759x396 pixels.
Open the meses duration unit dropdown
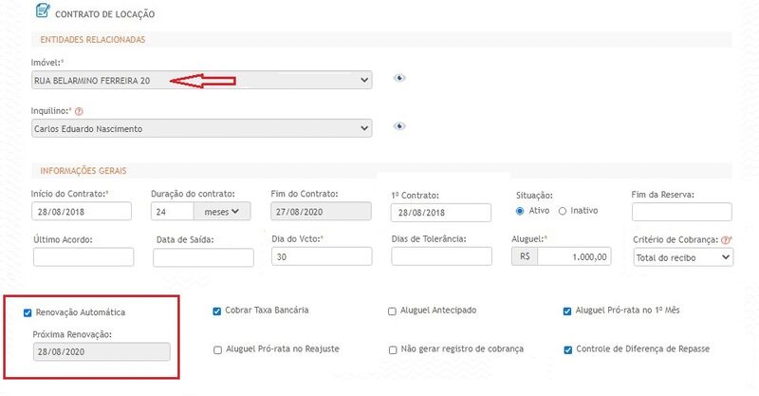216,211
